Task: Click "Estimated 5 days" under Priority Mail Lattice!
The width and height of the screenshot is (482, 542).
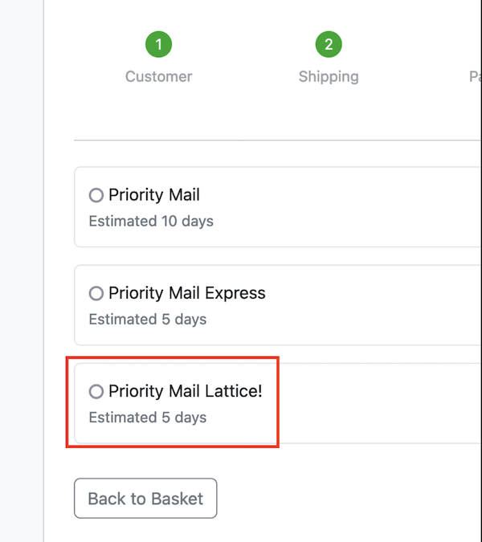Action: pyautogui.click(x=148, y=418)
